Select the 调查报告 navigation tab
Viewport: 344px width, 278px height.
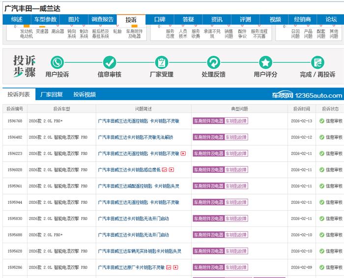tap(103, 20)
